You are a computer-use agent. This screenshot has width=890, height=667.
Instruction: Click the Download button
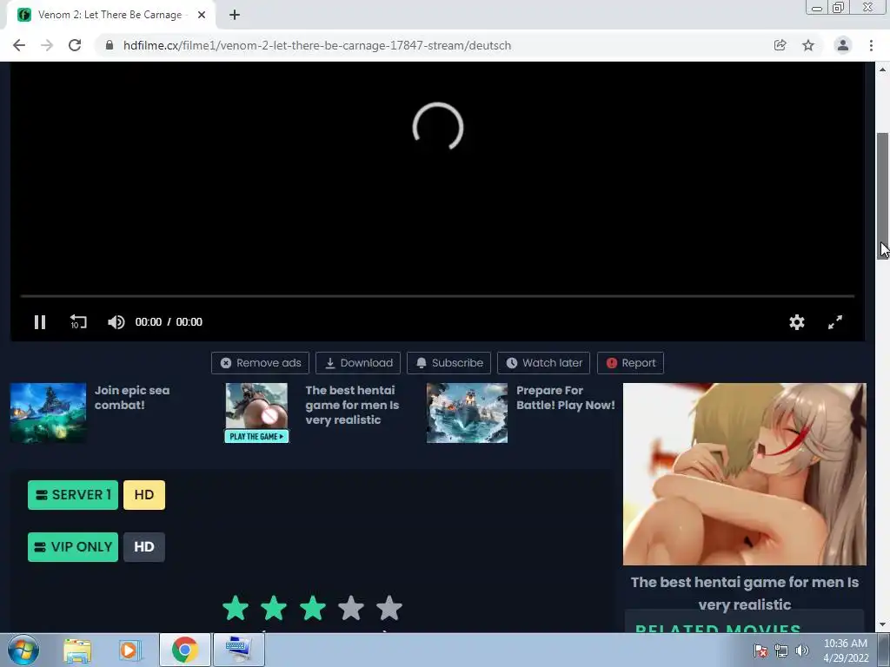click(x=357, y=363)
